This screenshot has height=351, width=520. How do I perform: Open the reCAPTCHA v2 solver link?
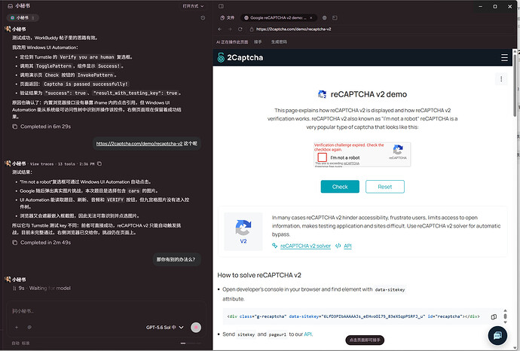[x=305, y=246]
